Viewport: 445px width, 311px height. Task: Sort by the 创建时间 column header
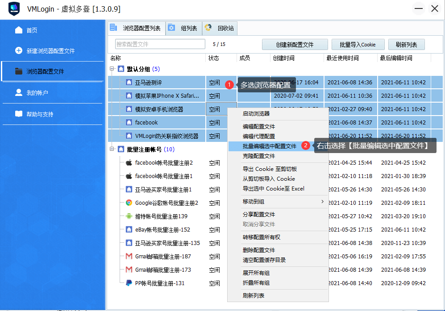296,58
